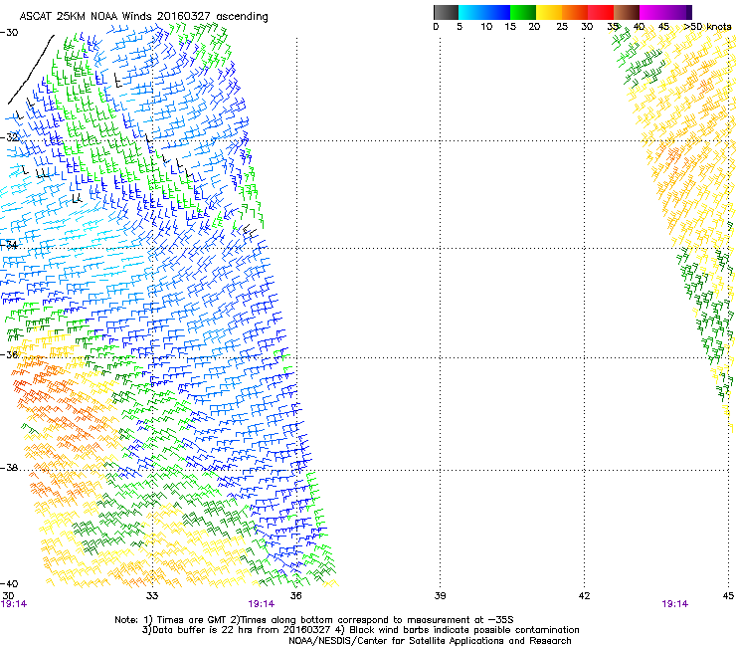Click the title 'ASCAT 25KM NOAA Winds 20160327 ascending'
This screenshot has height=647, width=736.
click(143, 17)
